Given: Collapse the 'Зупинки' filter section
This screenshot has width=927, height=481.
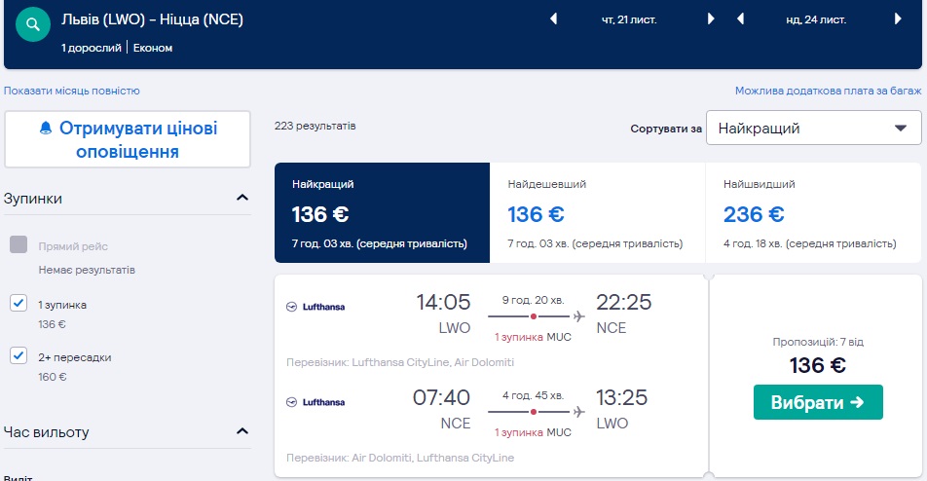Looking at the screenshot, I should [x=242, y=199].
